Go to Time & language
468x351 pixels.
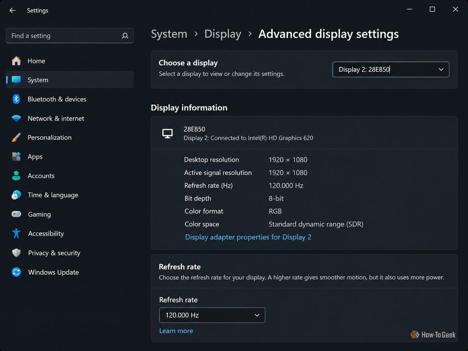click(x=70, y=195)
